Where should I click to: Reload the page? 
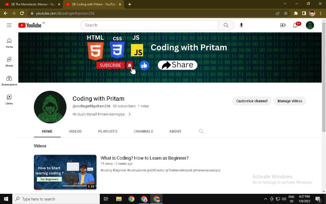tap(22, 13)
